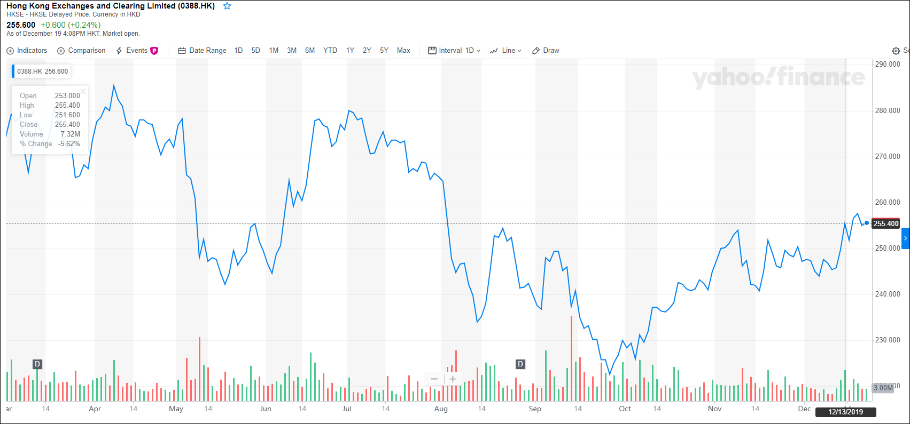The width and height of the screenshot is (910, 424).
Task: Open the Indicators menu
Action: click(x=27, y=51)
